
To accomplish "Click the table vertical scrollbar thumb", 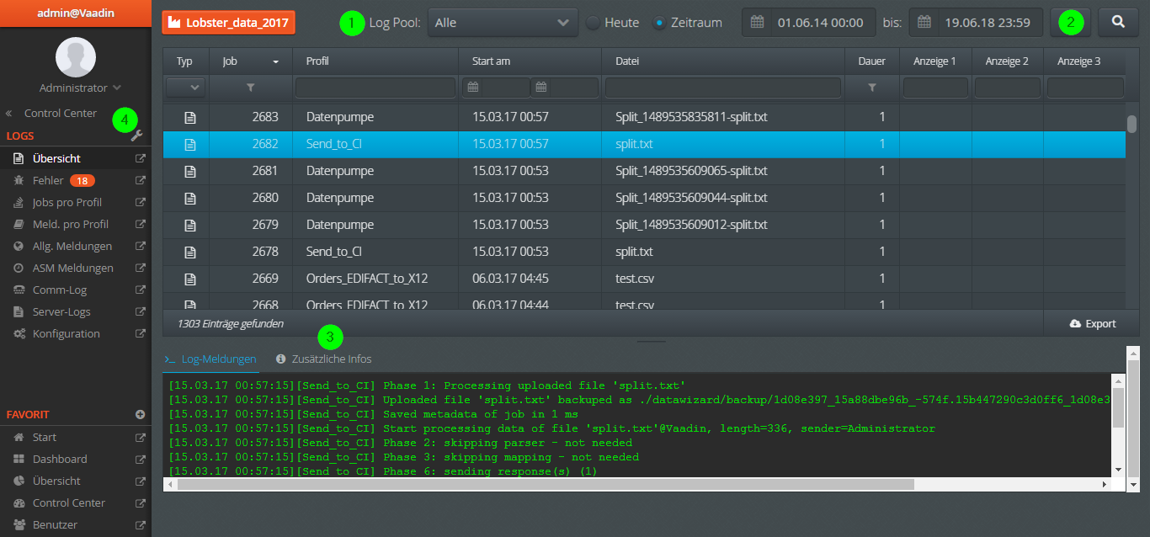I will point(1132,124).
